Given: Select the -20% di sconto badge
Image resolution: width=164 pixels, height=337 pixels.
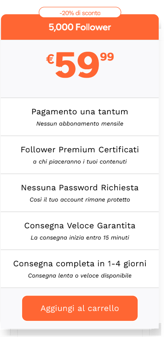Looking at the screenshot, I should tap(80, 13).
